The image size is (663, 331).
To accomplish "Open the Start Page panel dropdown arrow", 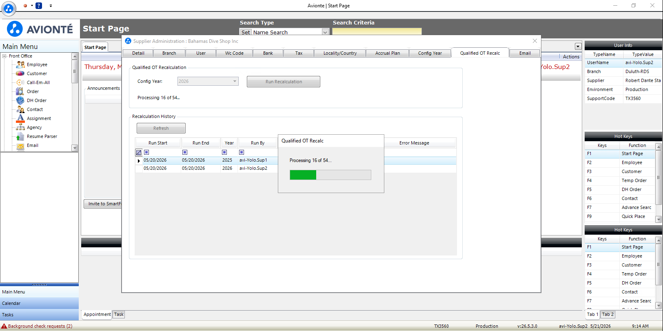I will pos(578,47).
